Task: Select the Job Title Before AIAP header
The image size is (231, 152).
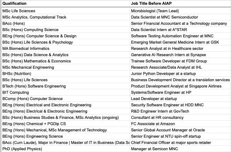Action: [x=180, y=3]
